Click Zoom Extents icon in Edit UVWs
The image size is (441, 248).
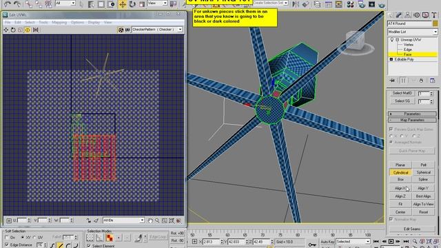(x=172, y=220)
